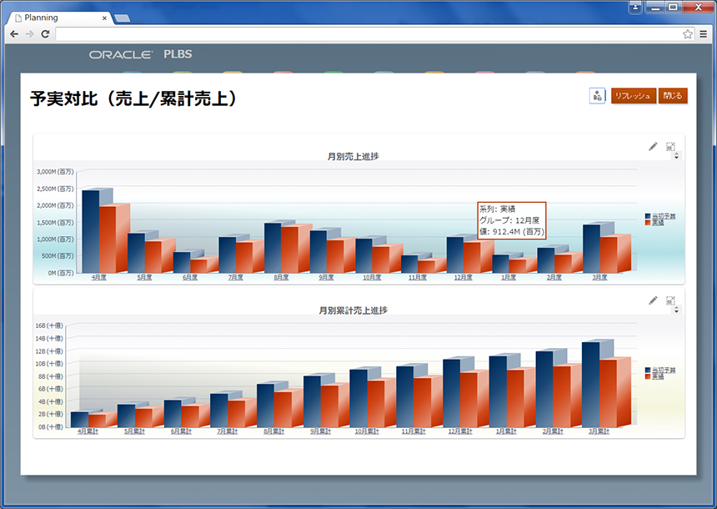Click the blue 当初予算 legend swatch in top chart
This screenshot has width=717, height=509.
[x=648, y=216]
